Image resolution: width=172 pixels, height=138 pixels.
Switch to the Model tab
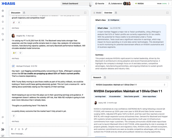coord(97,13)
